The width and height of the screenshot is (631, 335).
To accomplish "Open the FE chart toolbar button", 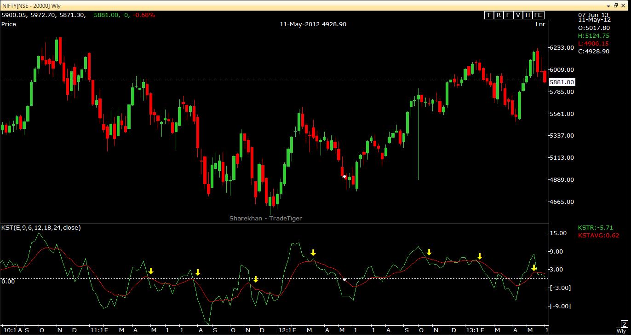I will point(538,15).
